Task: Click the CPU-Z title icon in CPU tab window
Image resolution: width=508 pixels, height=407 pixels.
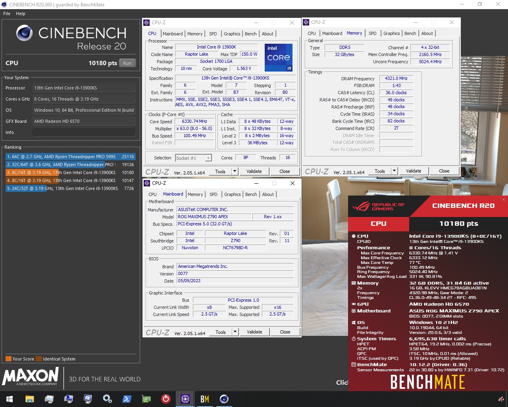Action: pyautogui.click(x=146, y=23)
